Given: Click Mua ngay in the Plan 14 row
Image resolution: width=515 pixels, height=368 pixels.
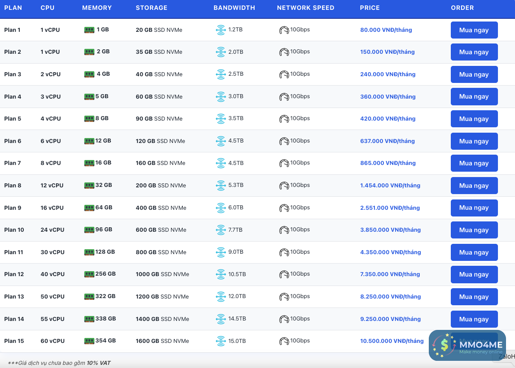Looking at the screenshot, I should pos(474,319).
